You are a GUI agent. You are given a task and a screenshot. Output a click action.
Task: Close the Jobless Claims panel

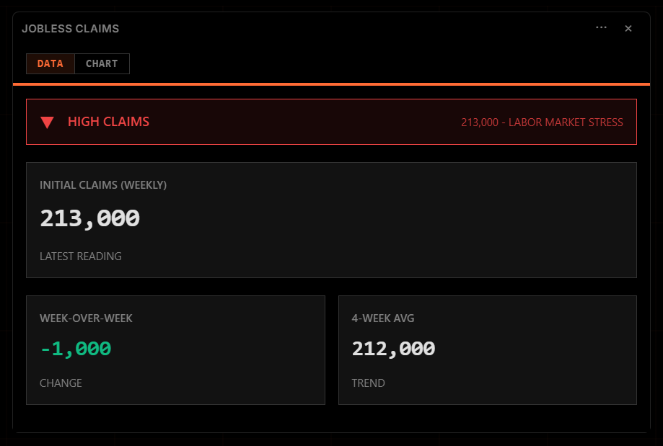tap(628, 28)
